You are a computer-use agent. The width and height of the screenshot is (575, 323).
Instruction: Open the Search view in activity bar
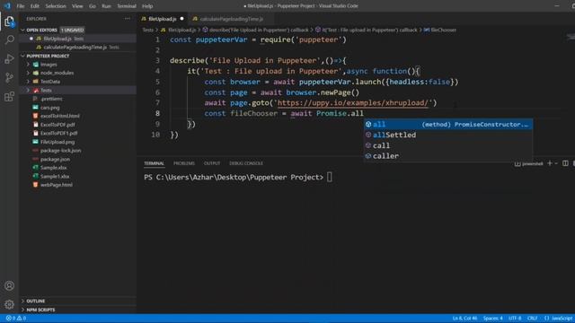(10, 39)
